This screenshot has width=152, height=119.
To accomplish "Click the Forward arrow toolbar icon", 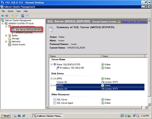I will click(x=6, y=16).
